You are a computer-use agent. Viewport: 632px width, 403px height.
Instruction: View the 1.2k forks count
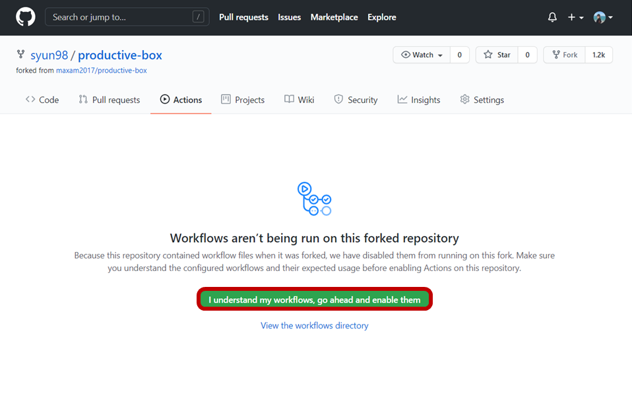pyautogui.click(x=598, y=55)
